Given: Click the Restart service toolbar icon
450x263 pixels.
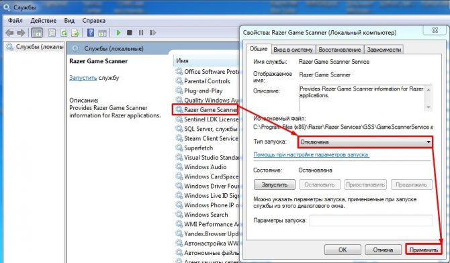Looking at the screenshot, I should click(x=152, y=33).
